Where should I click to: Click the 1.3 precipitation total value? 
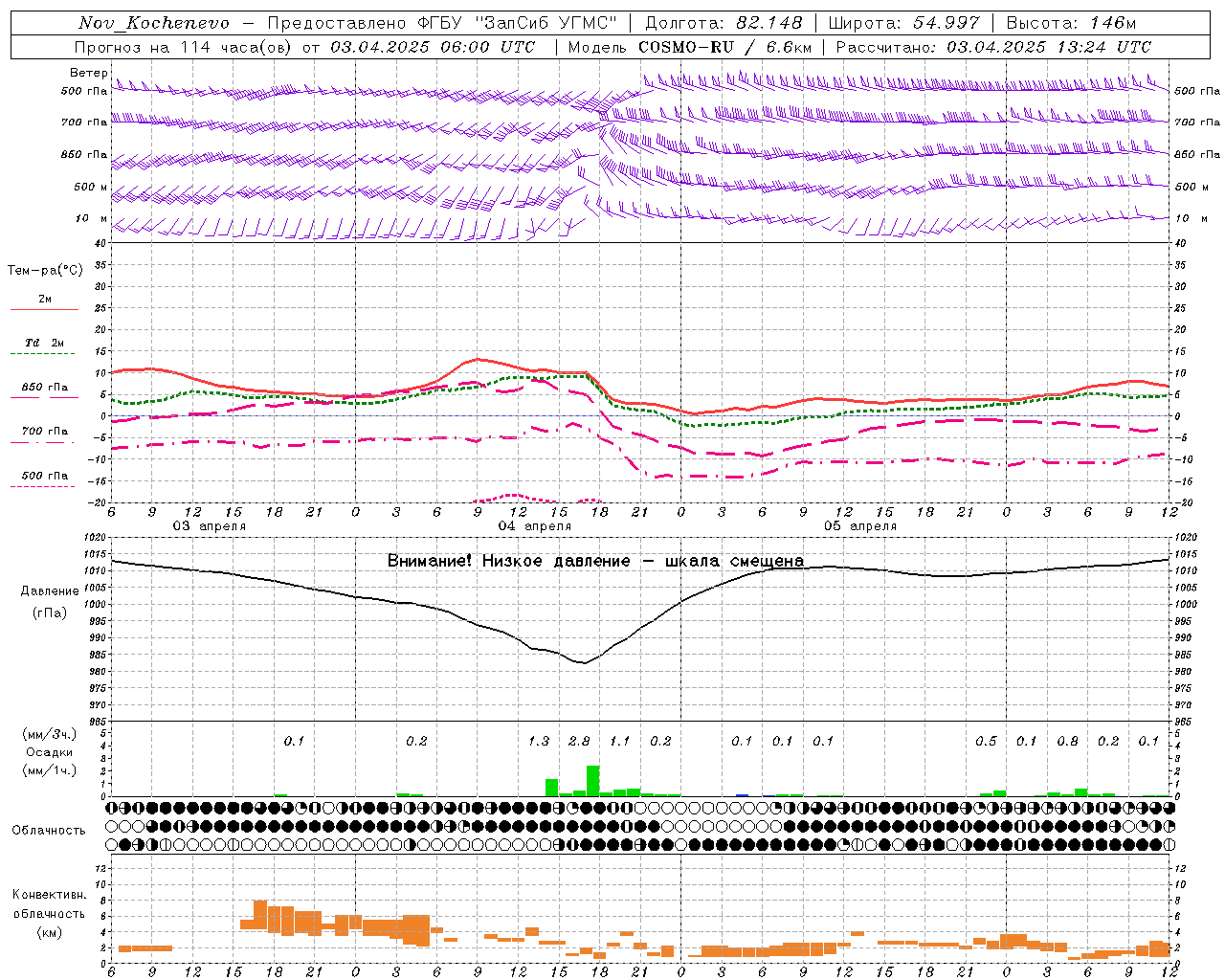[x=539, y=741]
